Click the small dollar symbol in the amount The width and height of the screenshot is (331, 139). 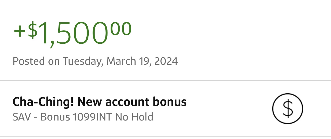(32, 30)
